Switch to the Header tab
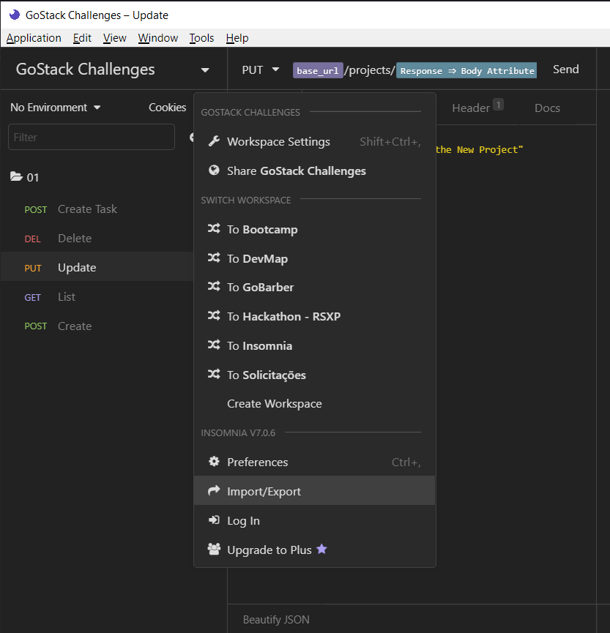 coord(477,108)
